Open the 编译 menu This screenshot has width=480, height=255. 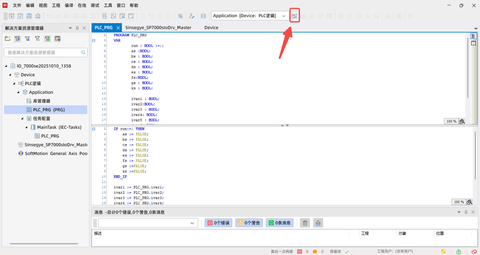click(69, 6)
